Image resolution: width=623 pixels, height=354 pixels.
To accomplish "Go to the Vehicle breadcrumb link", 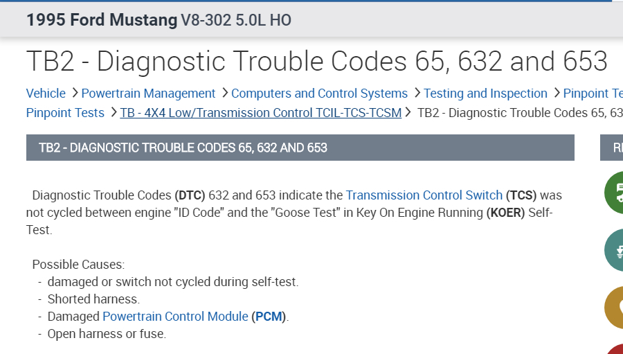I will 46,94.
